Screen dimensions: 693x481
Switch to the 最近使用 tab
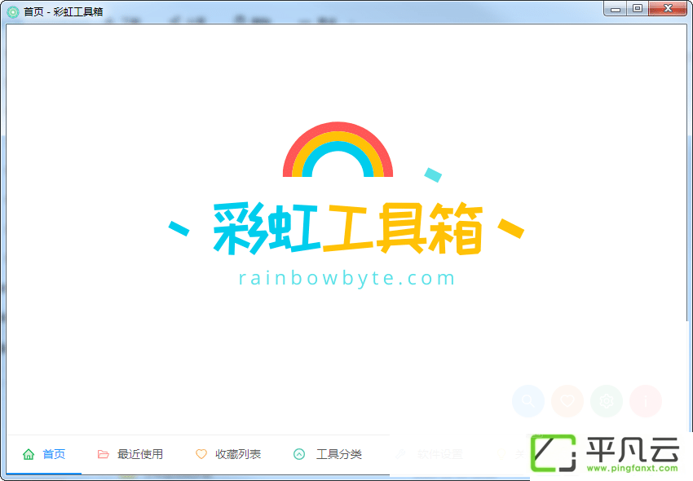pos(130,454)
